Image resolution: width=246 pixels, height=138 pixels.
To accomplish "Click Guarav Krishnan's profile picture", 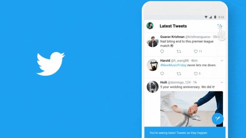I will pyautogui.click(x=153, y=41).
